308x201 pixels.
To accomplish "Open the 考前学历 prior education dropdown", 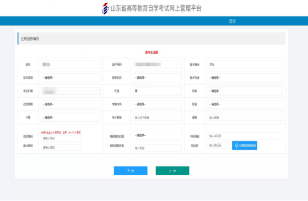I will (157, 104).
